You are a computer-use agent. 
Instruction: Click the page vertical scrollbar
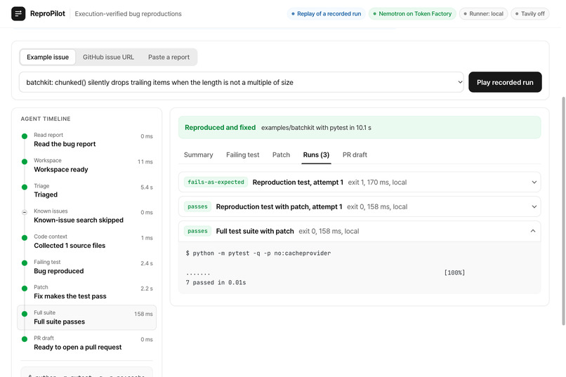click(563, 211)
